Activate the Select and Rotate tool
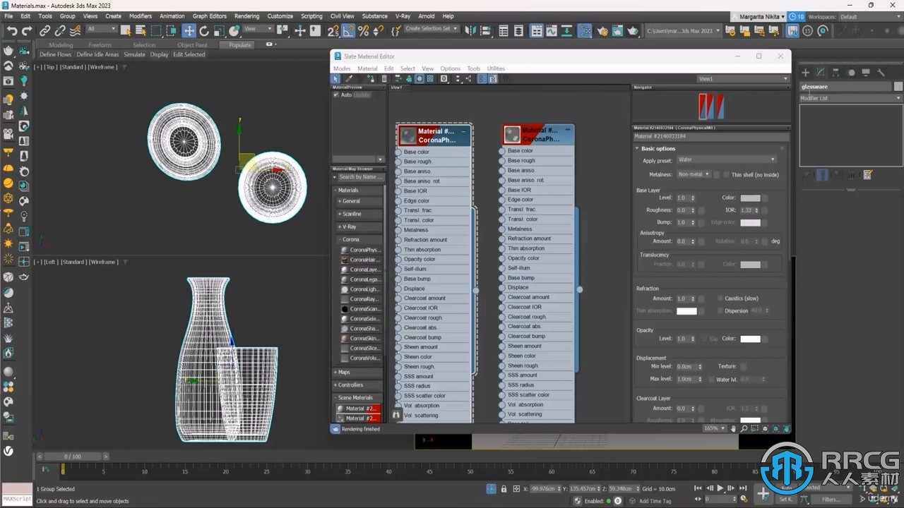 point(204,30)
